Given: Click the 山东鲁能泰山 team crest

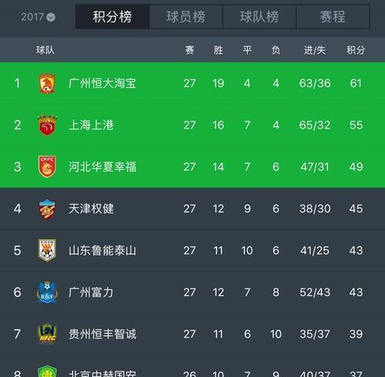Looking at the screenshot, I should (x=47, y=250).
